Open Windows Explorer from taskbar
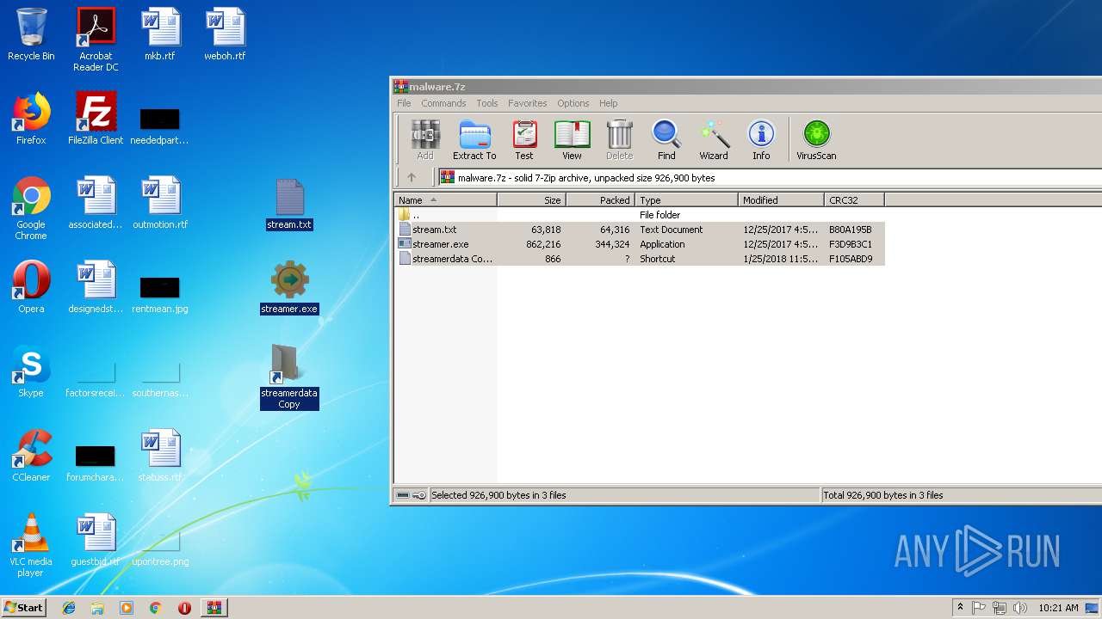Viewport: 1102px width, 619px height. 97,608
